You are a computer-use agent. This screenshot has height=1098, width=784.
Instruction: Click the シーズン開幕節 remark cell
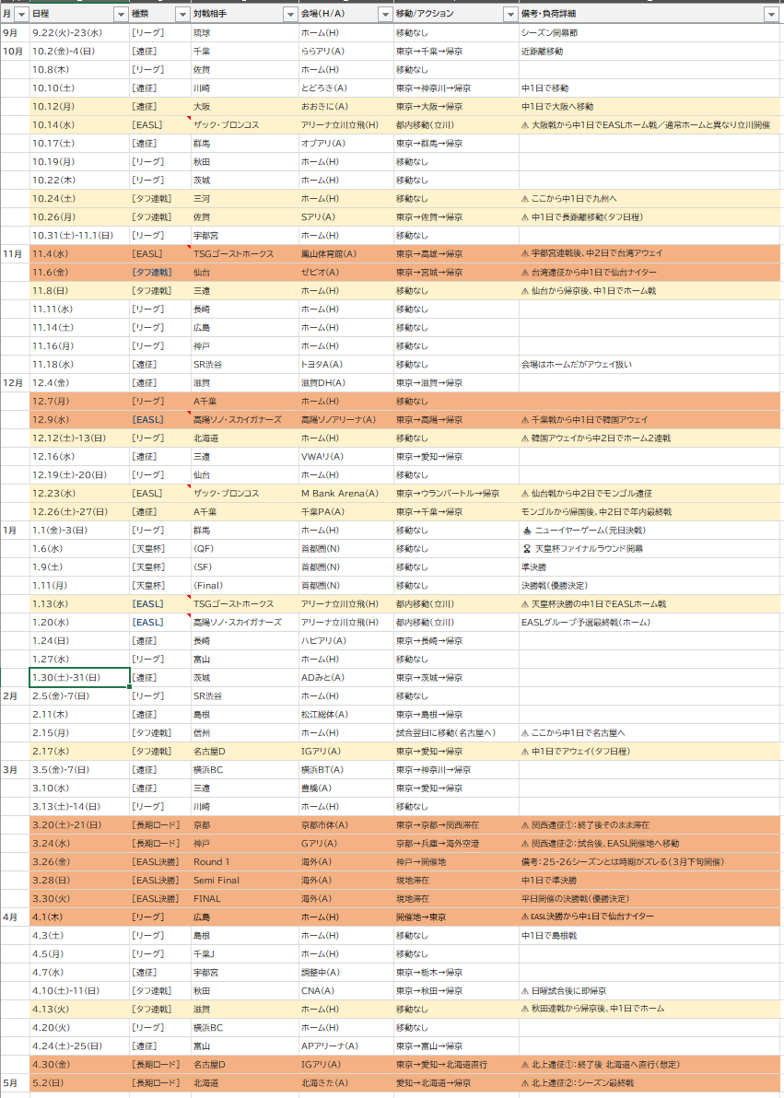[x=649, y=33]
